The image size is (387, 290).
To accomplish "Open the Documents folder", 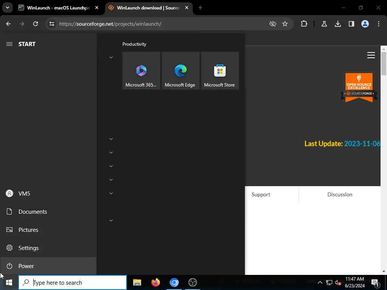I will coord(48,211).
